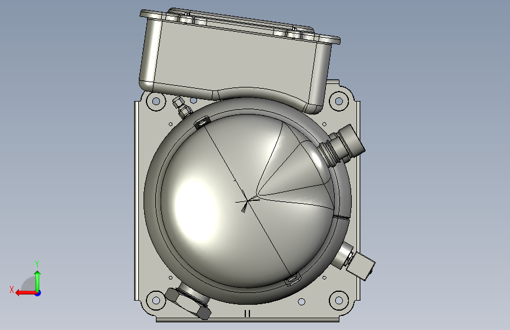Select the clamp lug at lower-right of dome rim
510x330 pixels.
pyautogui.click(x=292, y=280)
